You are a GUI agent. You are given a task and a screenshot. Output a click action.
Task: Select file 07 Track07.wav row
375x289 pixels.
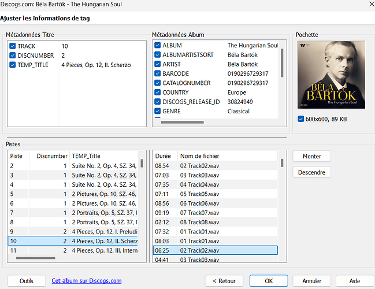pyautogui.click(x=216, y=213)
